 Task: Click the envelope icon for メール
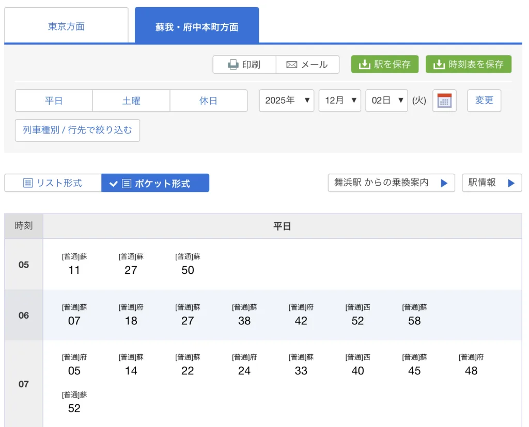(x=292, y=64)
